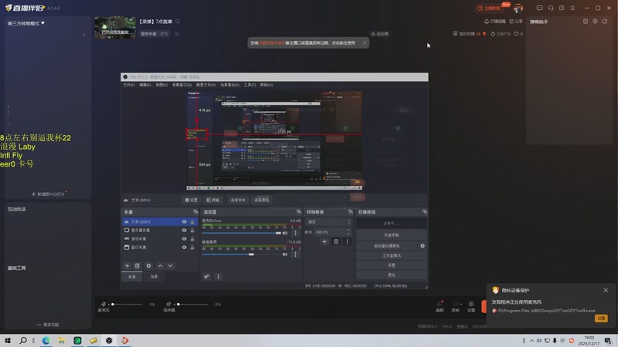
Task: Move selected OBS source up
Action: click(x=161, y=266)
